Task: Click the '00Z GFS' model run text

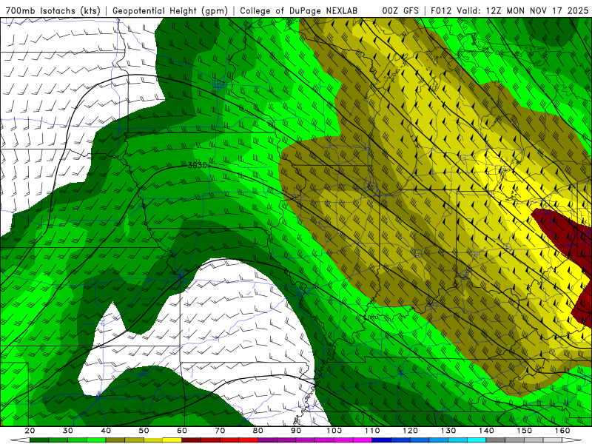Action: pos(400,10)
